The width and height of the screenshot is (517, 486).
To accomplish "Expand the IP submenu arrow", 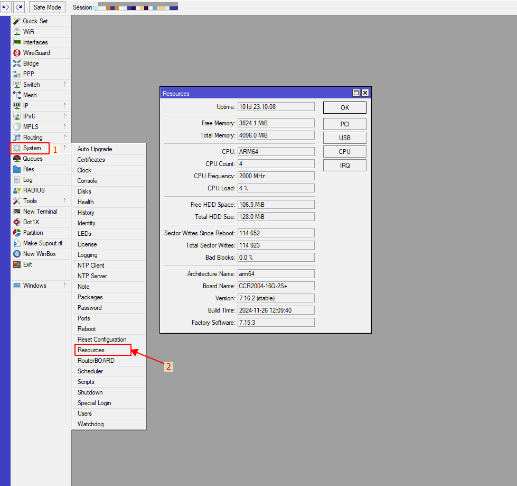I will tap(65, 105).
